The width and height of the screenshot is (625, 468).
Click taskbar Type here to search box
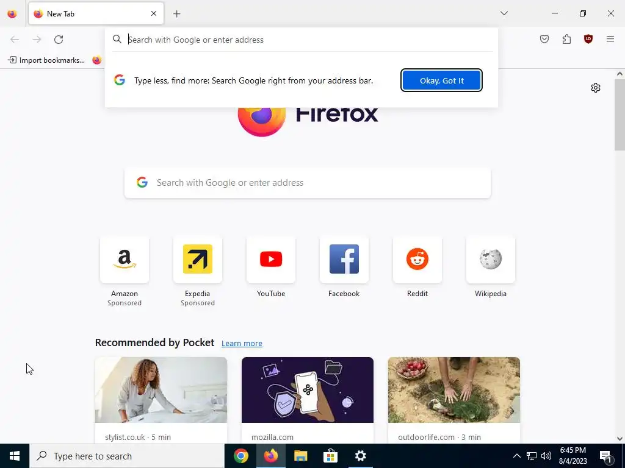[127, 456]
